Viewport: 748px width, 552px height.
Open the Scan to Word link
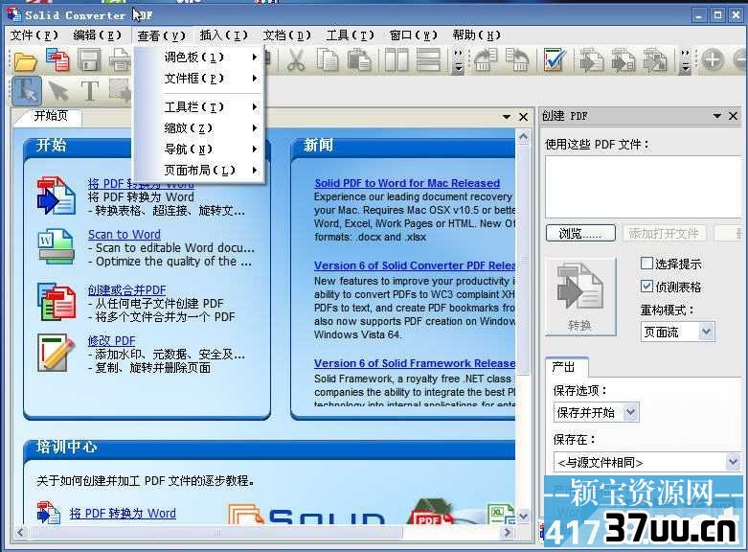(x=125, y=235)
